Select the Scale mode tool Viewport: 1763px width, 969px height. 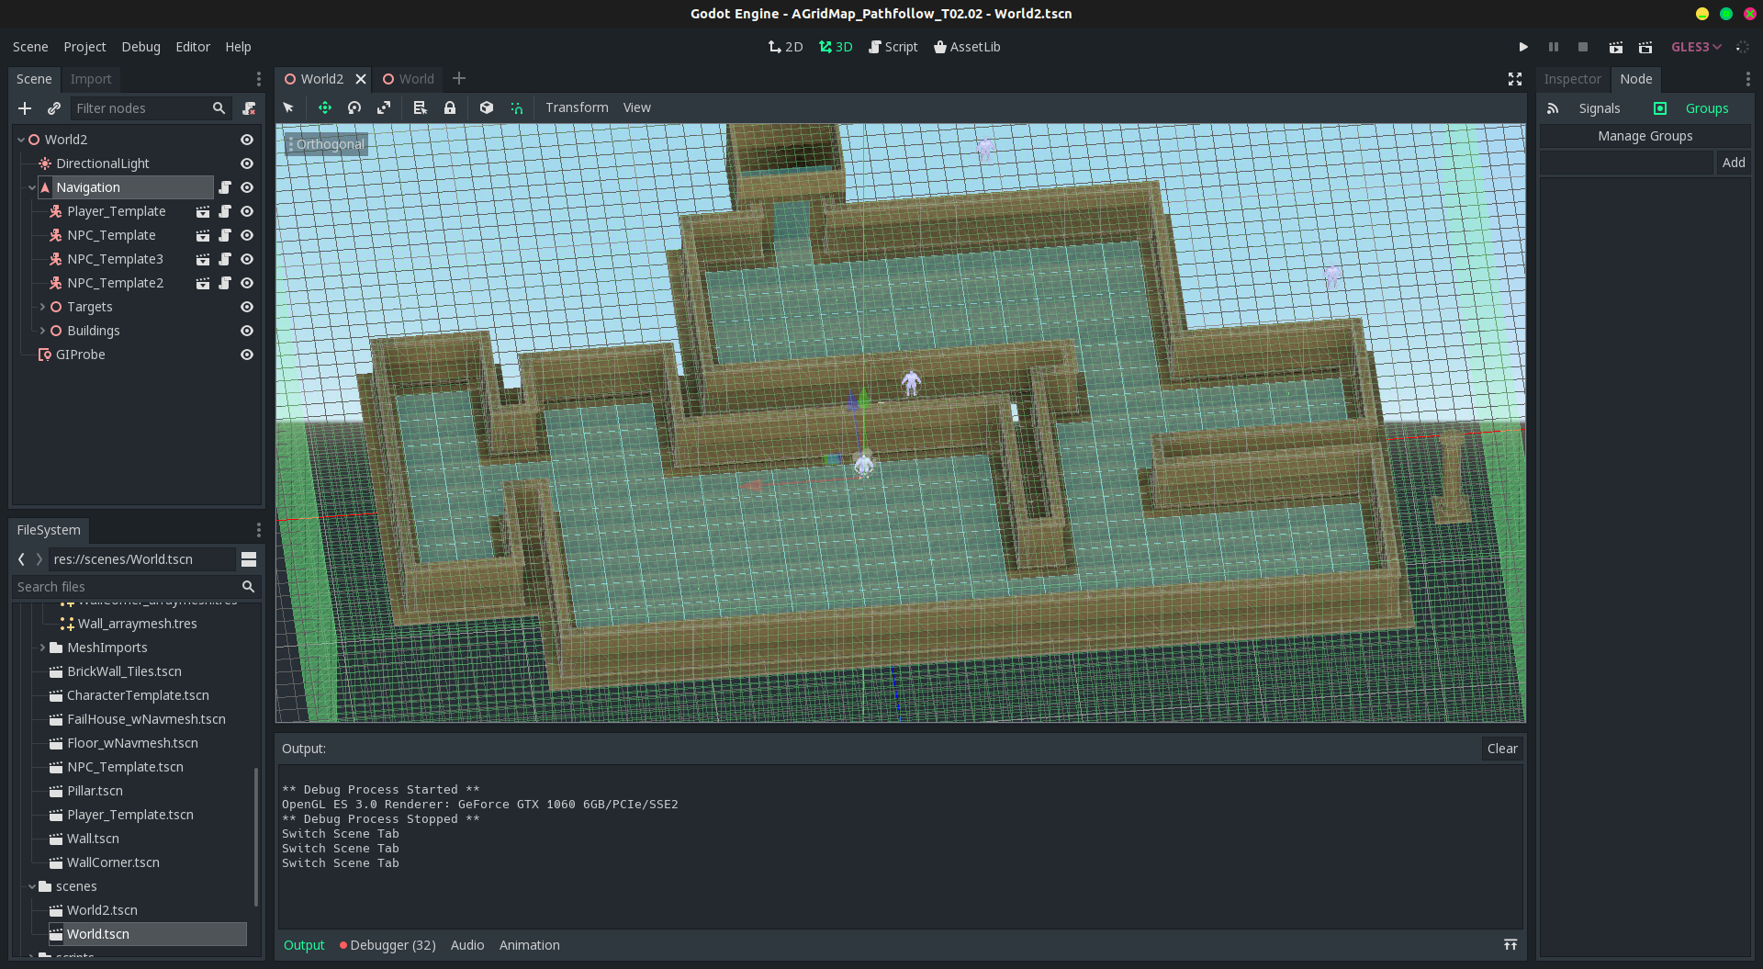pos(384,107)
